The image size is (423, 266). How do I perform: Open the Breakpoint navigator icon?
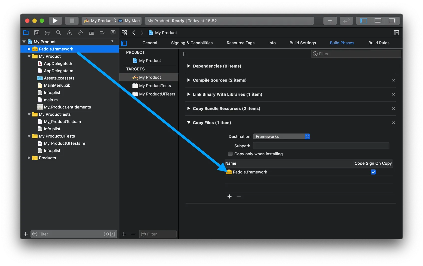[x=102, y=33]
